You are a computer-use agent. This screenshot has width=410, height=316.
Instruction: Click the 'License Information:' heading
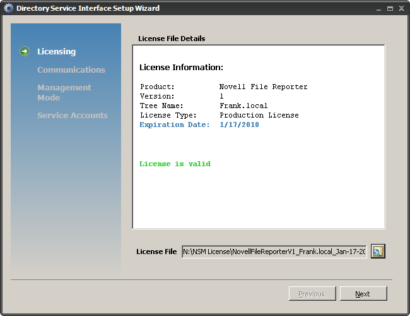coord(181,68)
